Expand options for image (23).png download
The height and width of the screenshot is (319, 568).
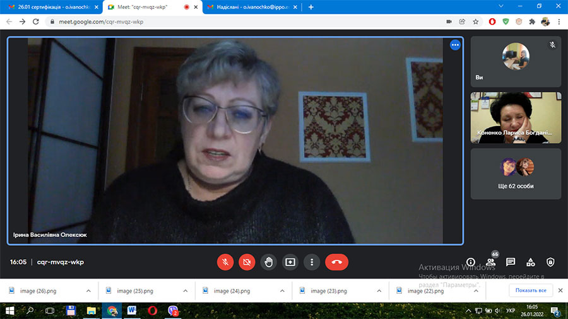(379, 291)
